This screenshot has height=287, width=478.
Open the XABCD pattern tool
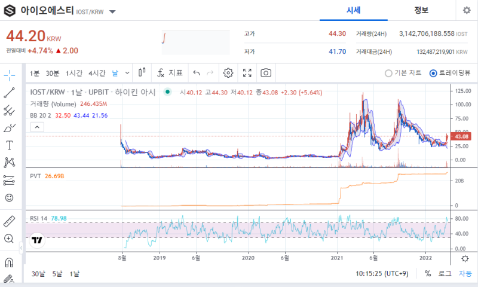point(10,163)
